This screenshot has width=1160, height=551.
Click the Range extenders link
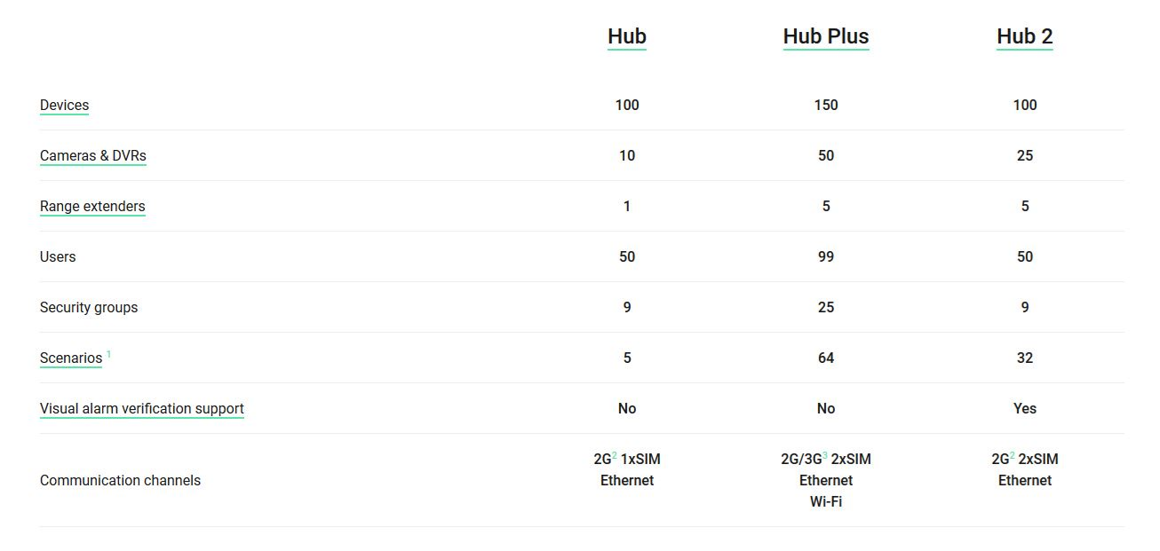point(92,206)
